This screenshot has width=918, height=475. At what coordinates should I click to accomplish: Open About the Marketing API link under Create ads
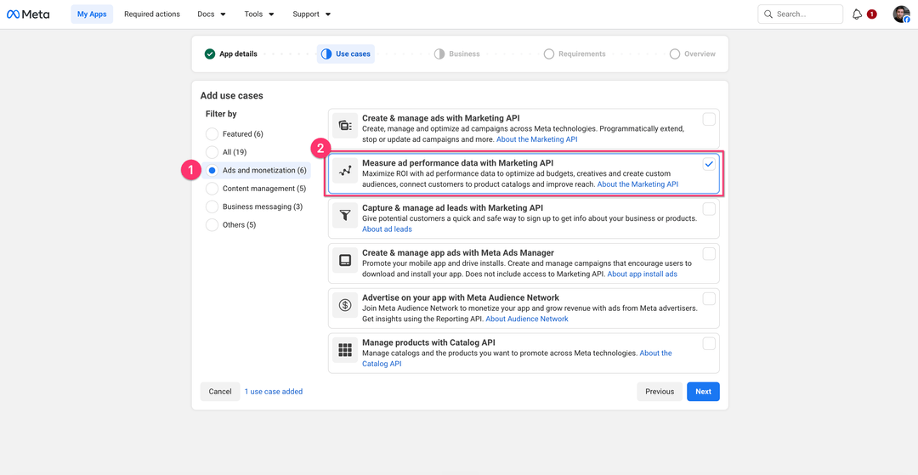click(x=537, y=140)
